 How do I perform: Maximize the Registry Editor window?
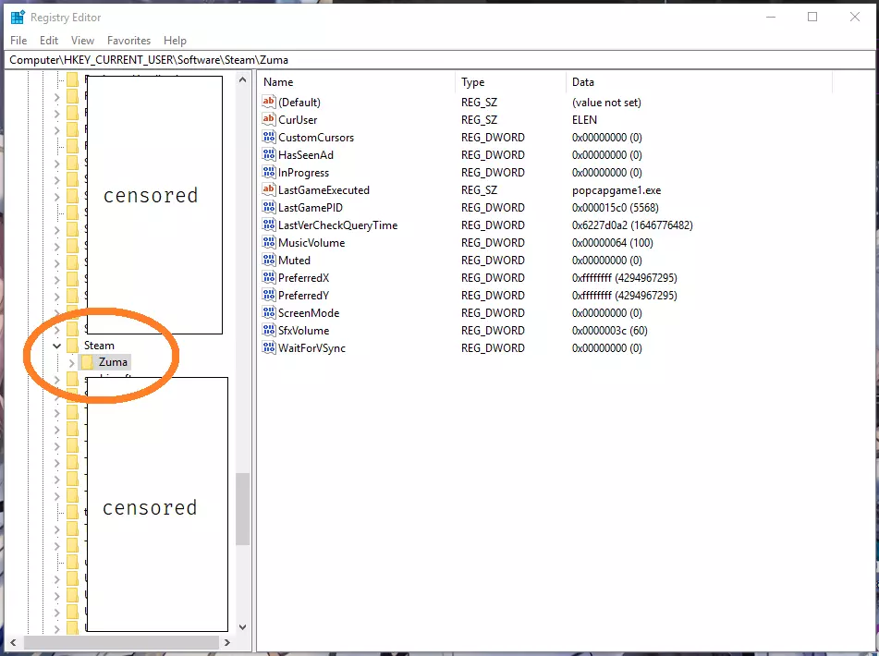click(812, 17)
